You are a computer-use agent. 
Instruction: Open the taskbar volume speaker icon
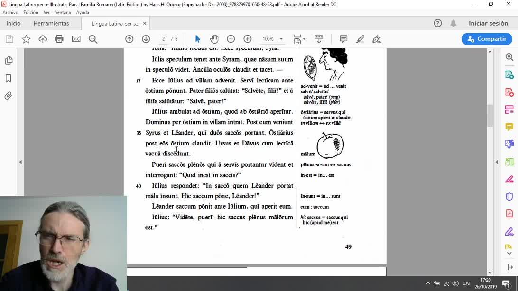(x=455, y=283)
